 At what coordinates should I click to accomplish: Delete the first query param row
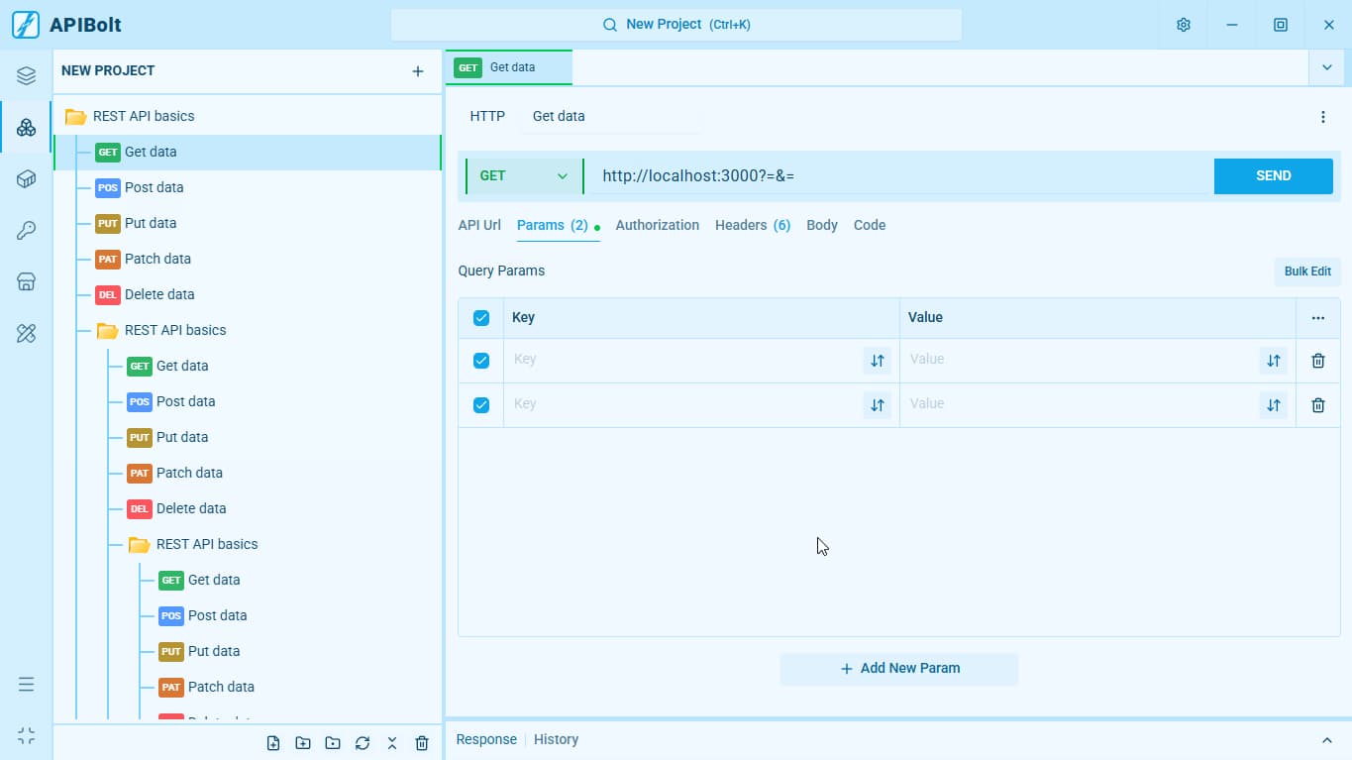point(1318,361)
